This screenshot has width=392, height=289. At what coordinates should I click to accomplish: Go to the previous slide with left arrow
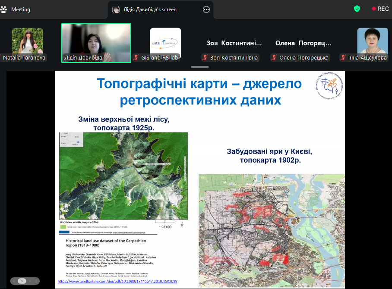click(x=15, y=281)
